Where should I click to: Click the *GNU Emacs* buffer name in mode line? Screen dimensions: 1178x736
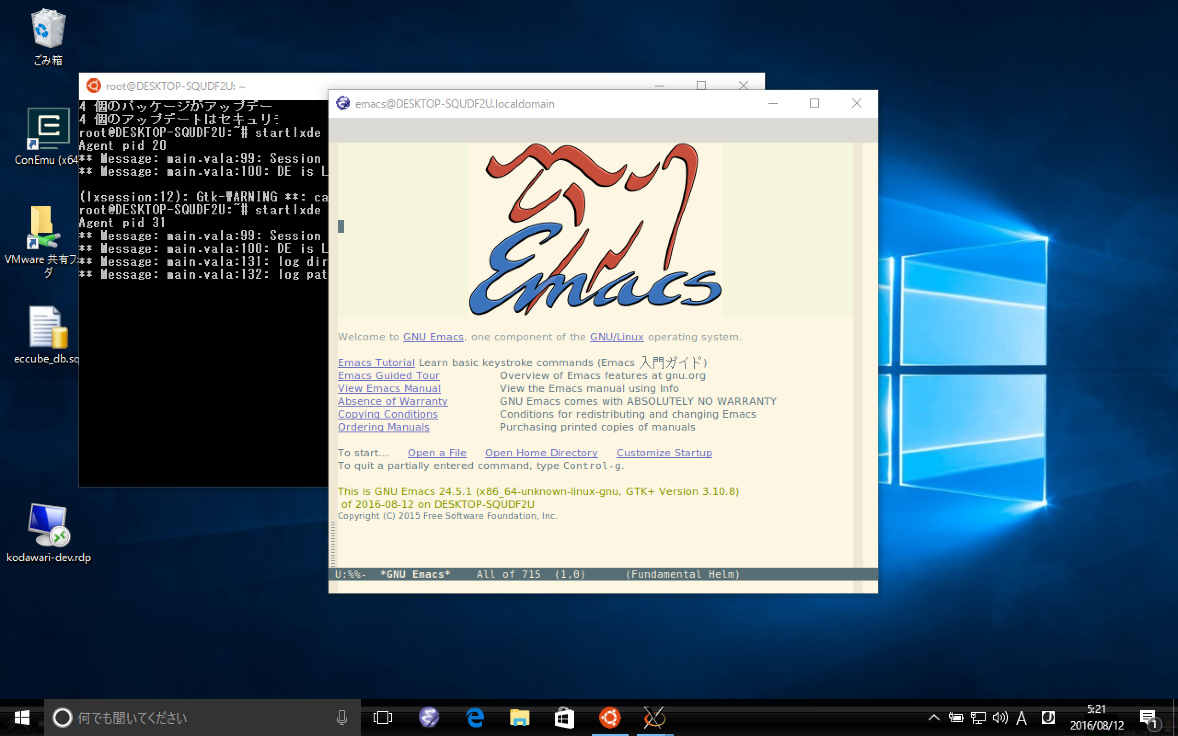[x=415, y=575]
